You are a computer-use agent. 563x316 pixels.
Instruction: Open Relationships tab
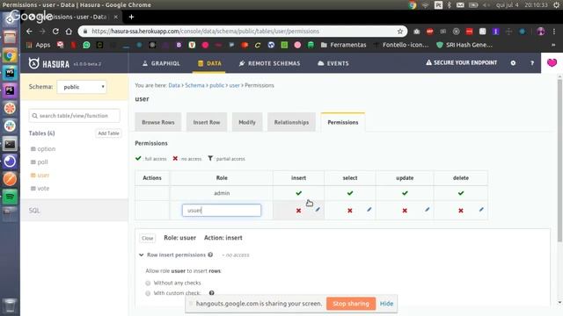tap(291, 122)
